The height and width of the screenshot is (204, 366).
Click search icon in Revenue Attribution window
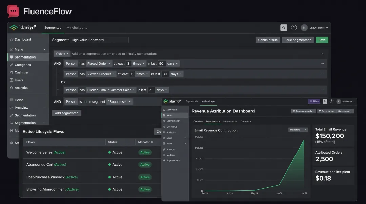325,101
